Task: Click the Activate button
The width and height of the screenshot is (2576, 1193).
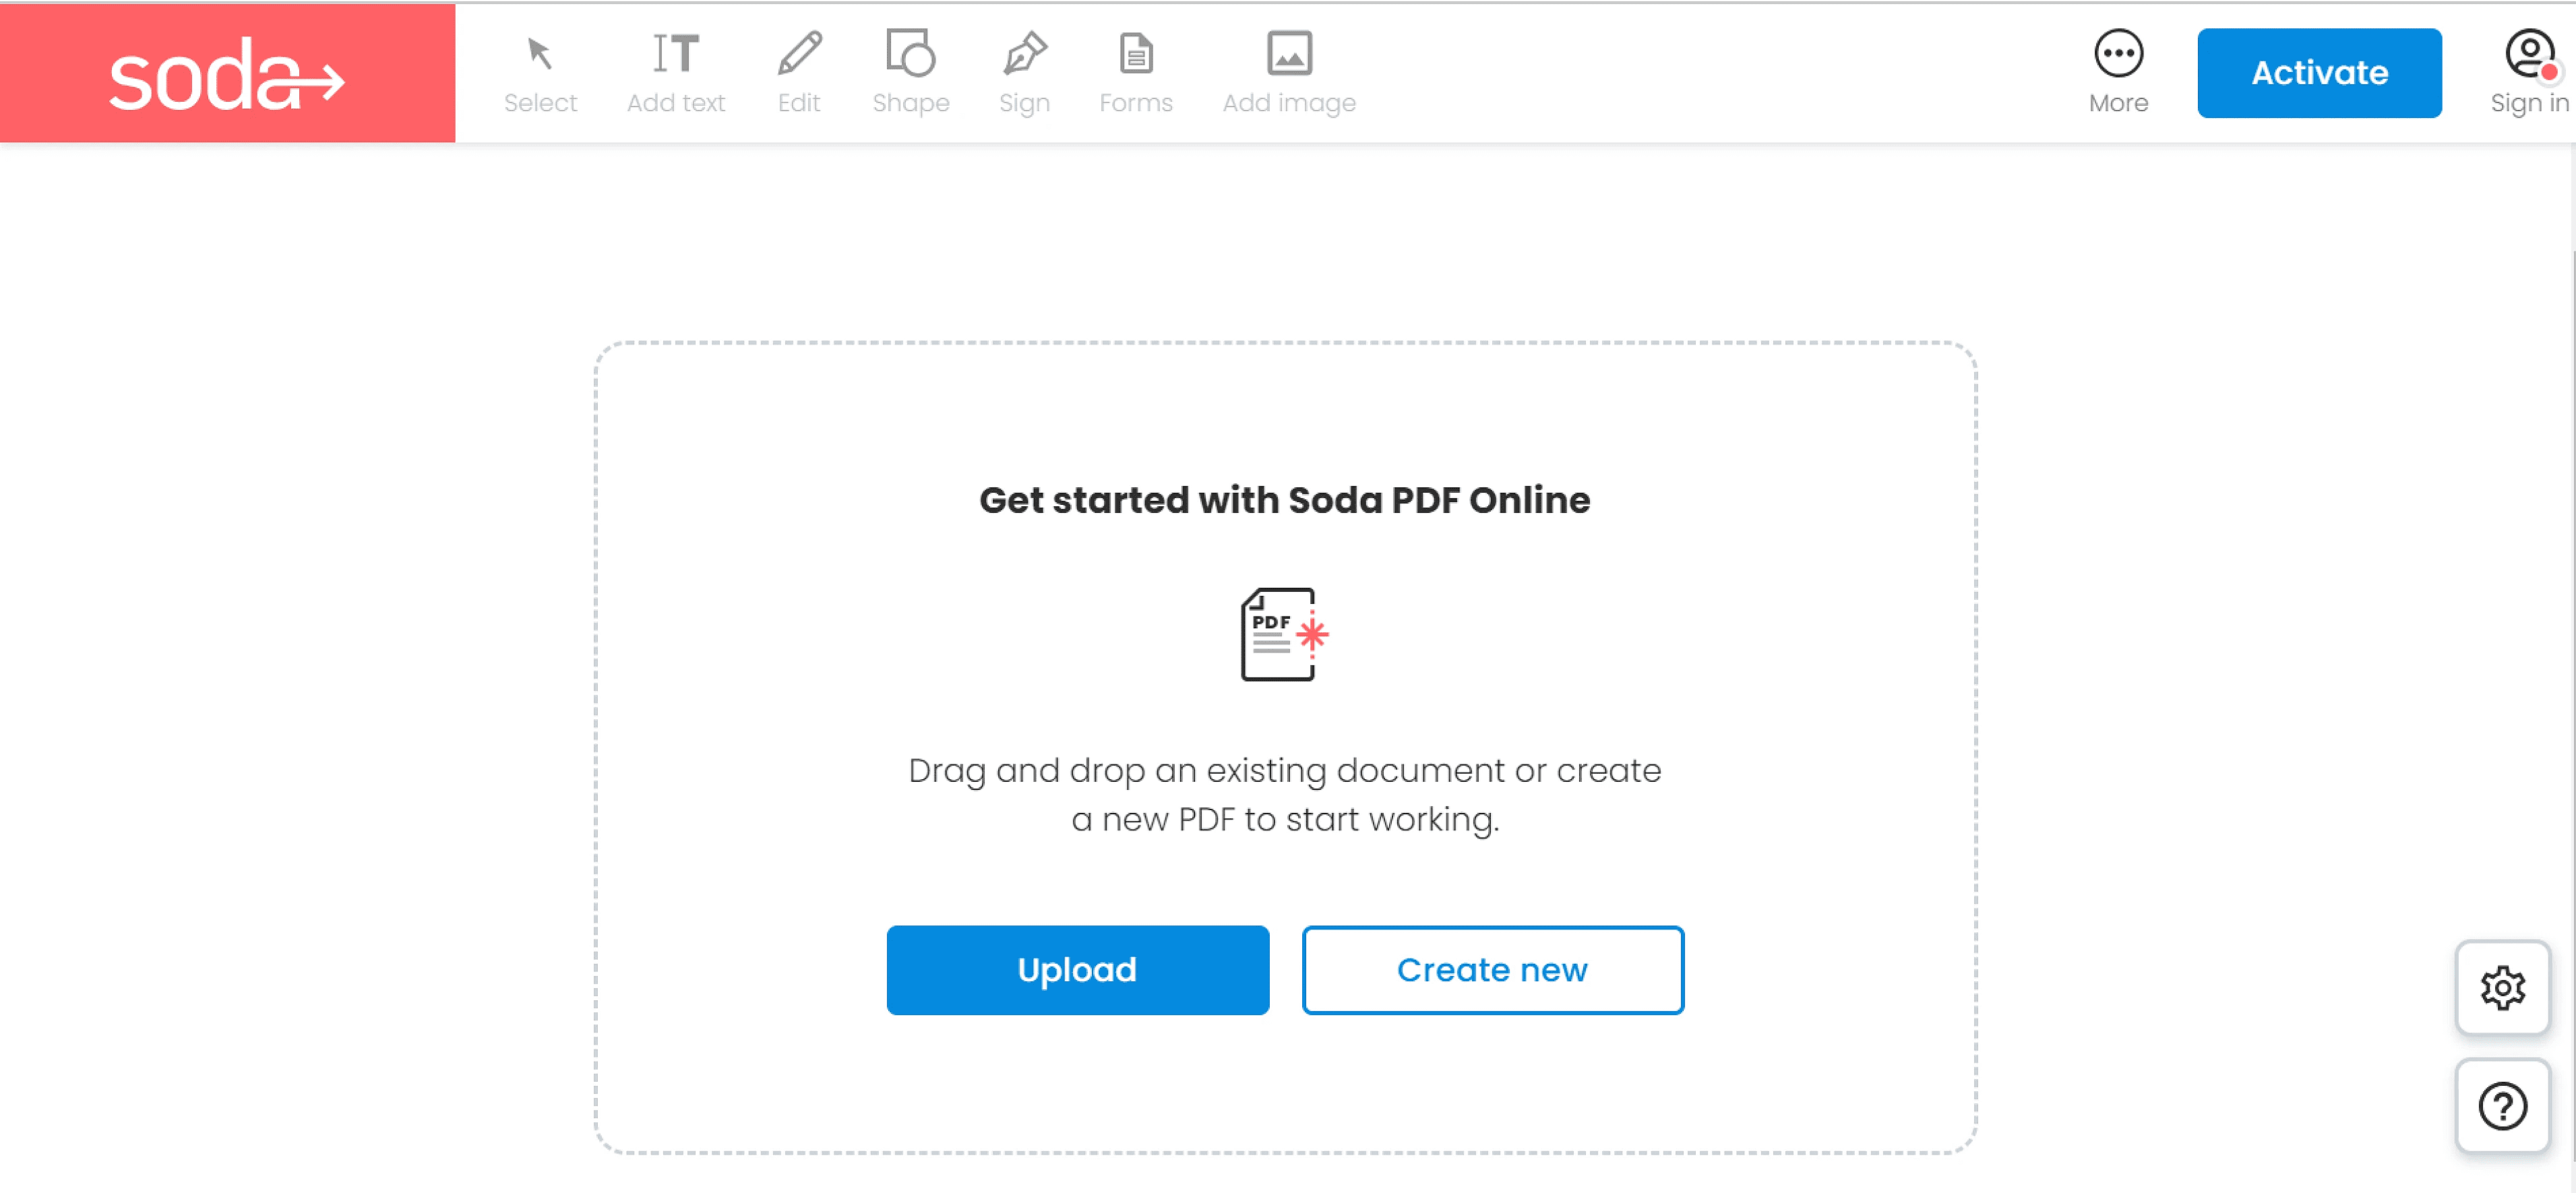Action: (x=2319, y=73)
